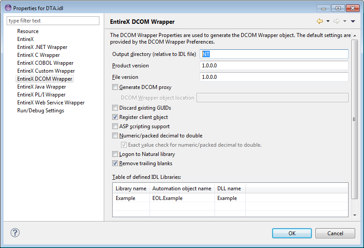
Task: Minimize the Properties dialog window
Action: pos(324,8)
